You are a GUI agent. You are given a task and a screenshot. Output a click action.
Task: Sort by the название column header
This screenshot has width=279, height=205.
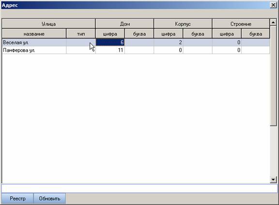tap(34, 34)
